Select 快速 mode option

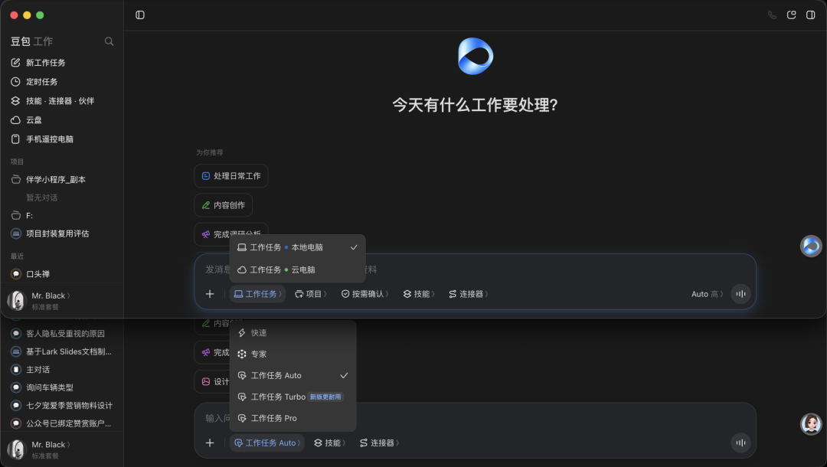pyautogui.click(x=293, y=333)
